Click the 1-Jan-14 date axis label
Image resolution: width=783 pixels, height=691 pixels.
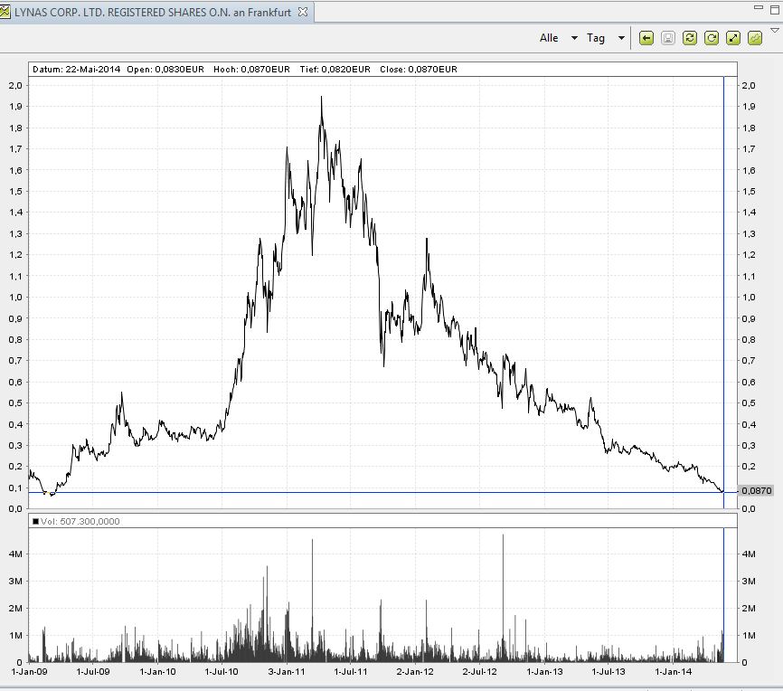[673, 671]
